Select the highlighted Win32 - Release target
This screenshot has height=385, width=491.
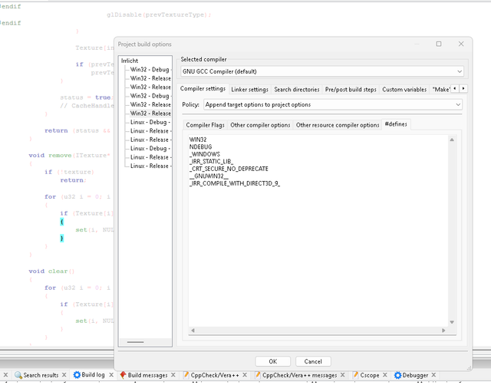pyautogui.click(x=150, y=114)
